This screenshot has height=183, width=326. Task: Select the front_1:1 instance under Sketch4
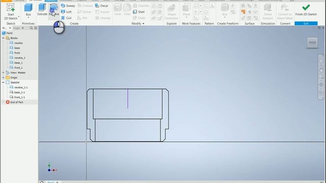(x=17, y=97)
